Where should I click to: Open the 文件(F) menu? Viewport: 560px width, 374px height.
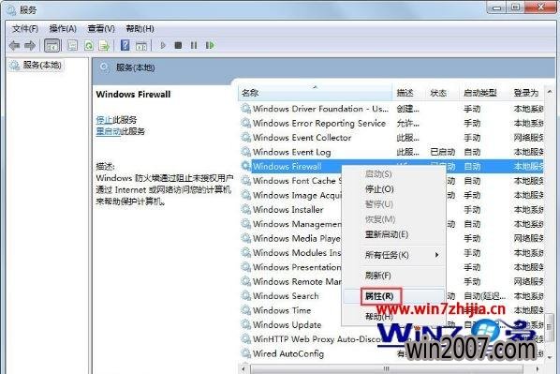25,29
